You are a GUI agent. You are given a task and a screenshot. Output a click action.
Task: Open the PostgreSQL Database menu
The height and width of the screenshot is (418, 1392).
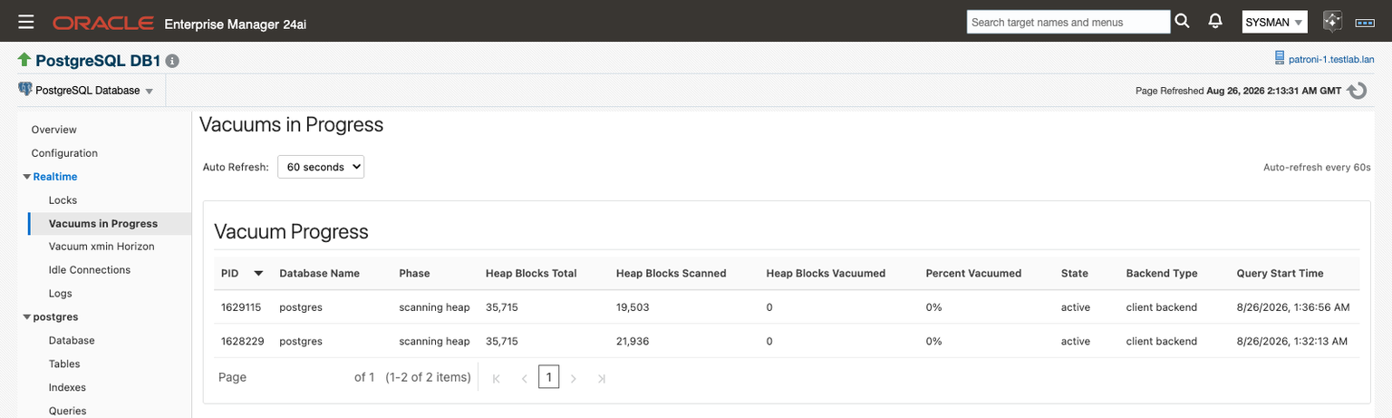tap(94, 91)
